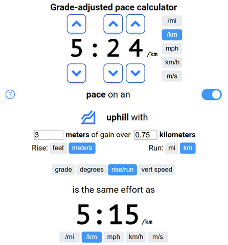Increase tens of seconds with up arrow
Image resolution: width=228 pixels, height=245 pixels.
pyautogui.click(x=113, y=24)
